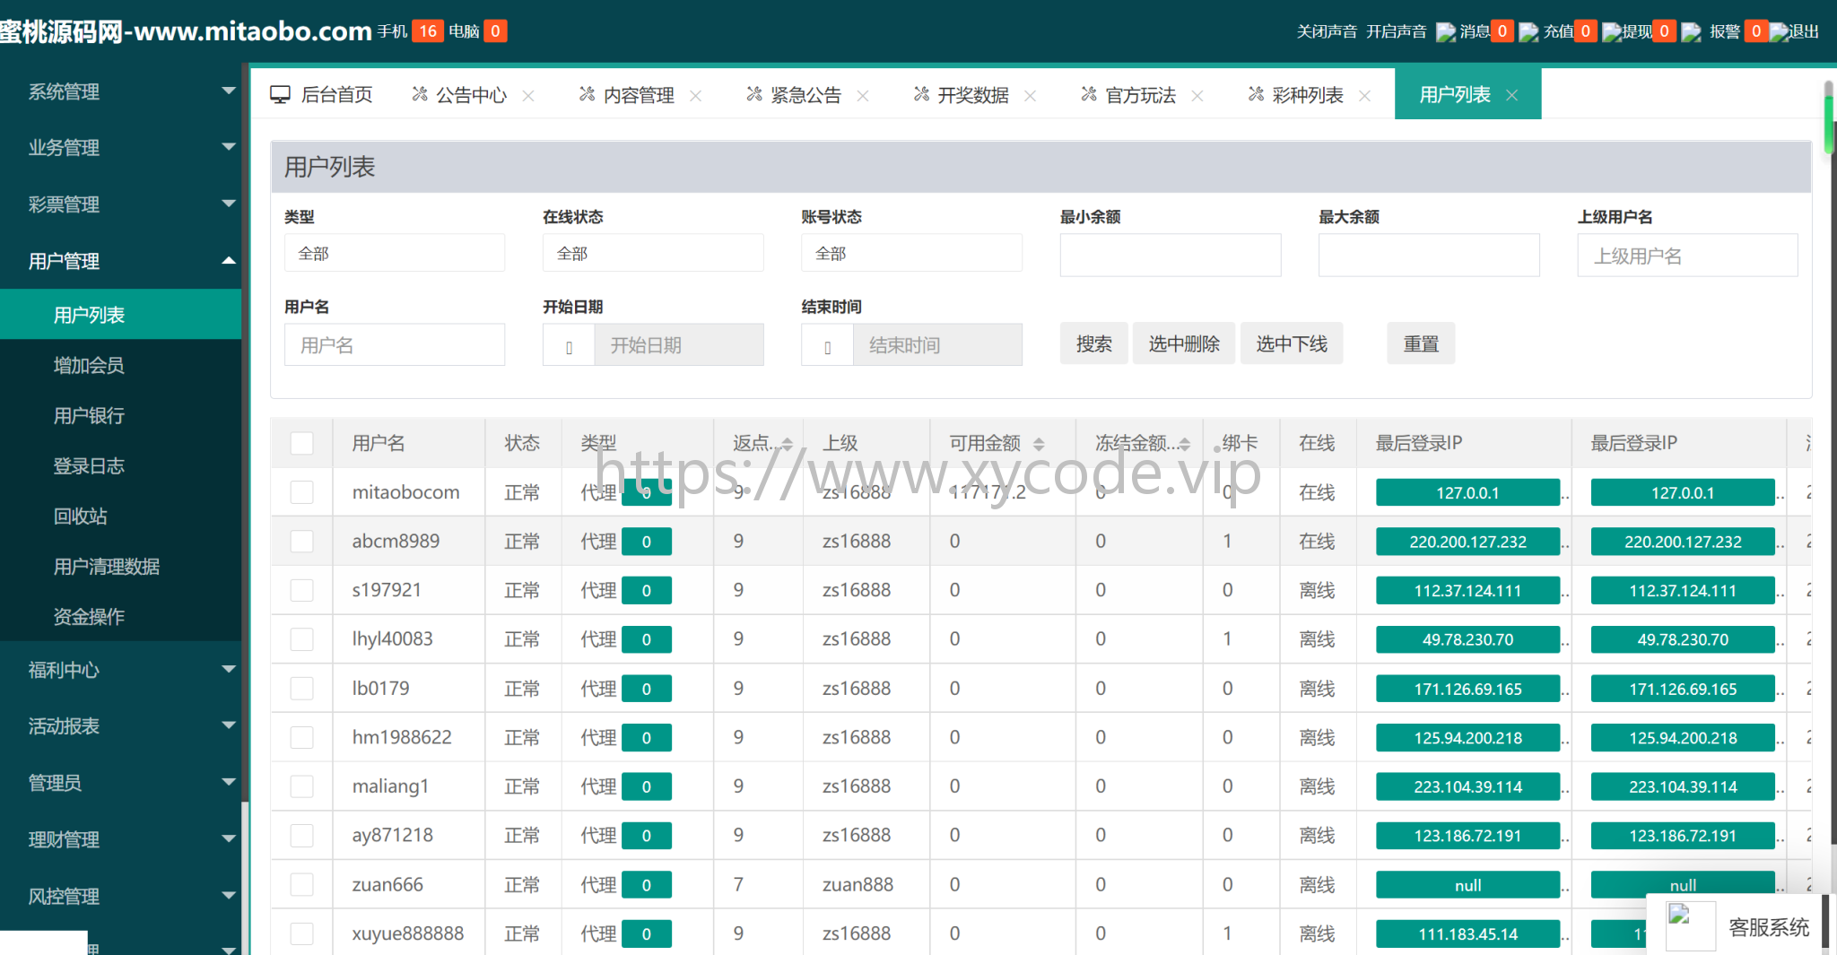
Task: Expand 风控管理 sidebar menu
Action: click(x=121, y=896)
